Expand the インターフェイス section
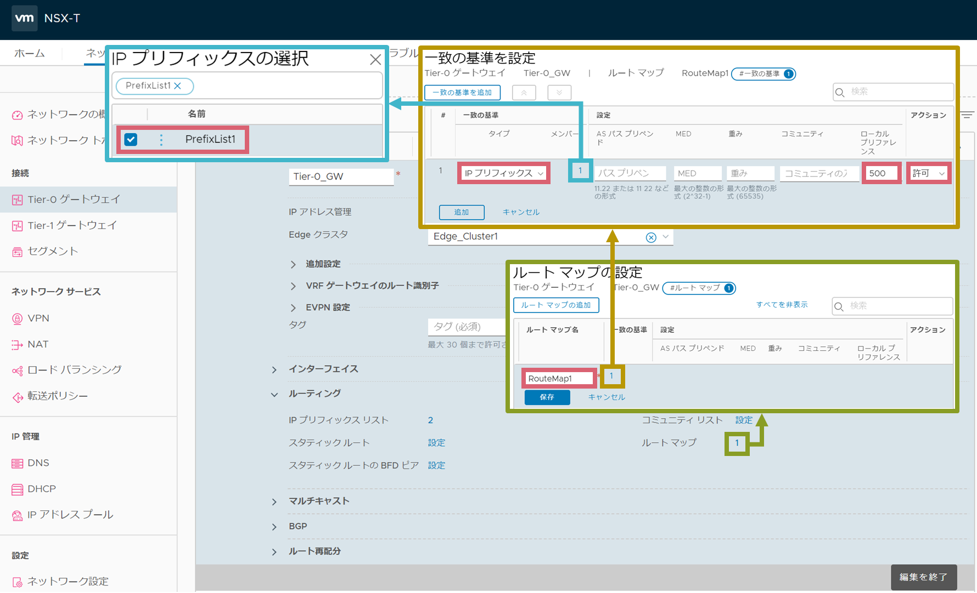Screen dimensions: 977x593 [x=274, y=370]
